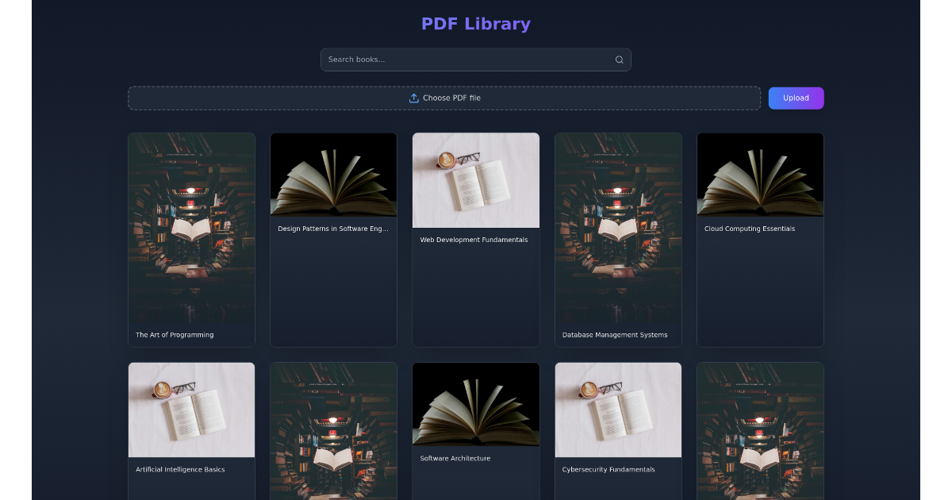Screen dimensions: 952x500
Task: Open Artificial Intelligence Basics cover image
Action: [x=191, y=410]
